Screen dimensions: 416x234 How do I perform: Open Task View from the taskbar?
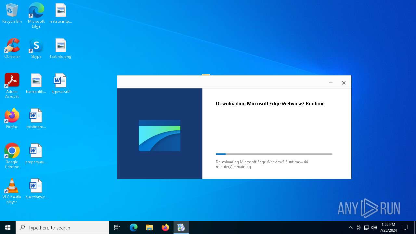pos(117,227)
